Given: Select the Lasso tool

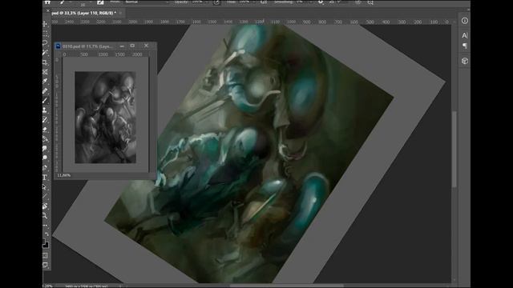Looking at the screenshot, I should click(45, 43).
